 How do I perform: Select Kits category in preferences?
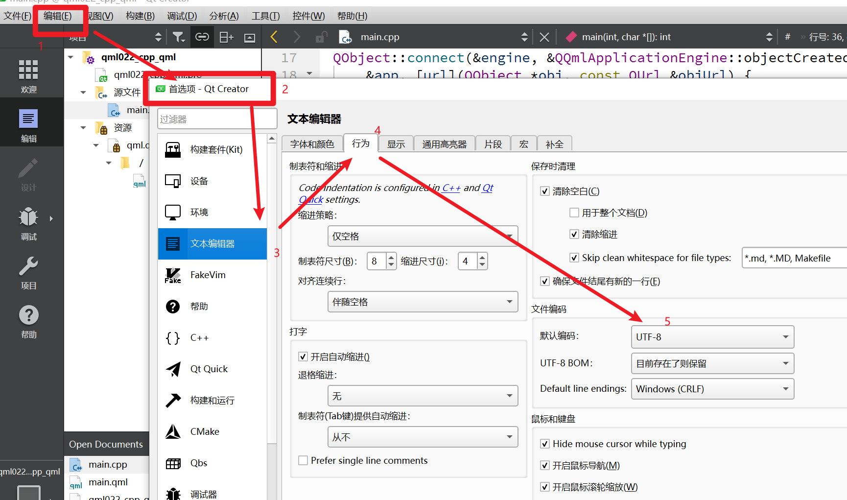[212, 149]
